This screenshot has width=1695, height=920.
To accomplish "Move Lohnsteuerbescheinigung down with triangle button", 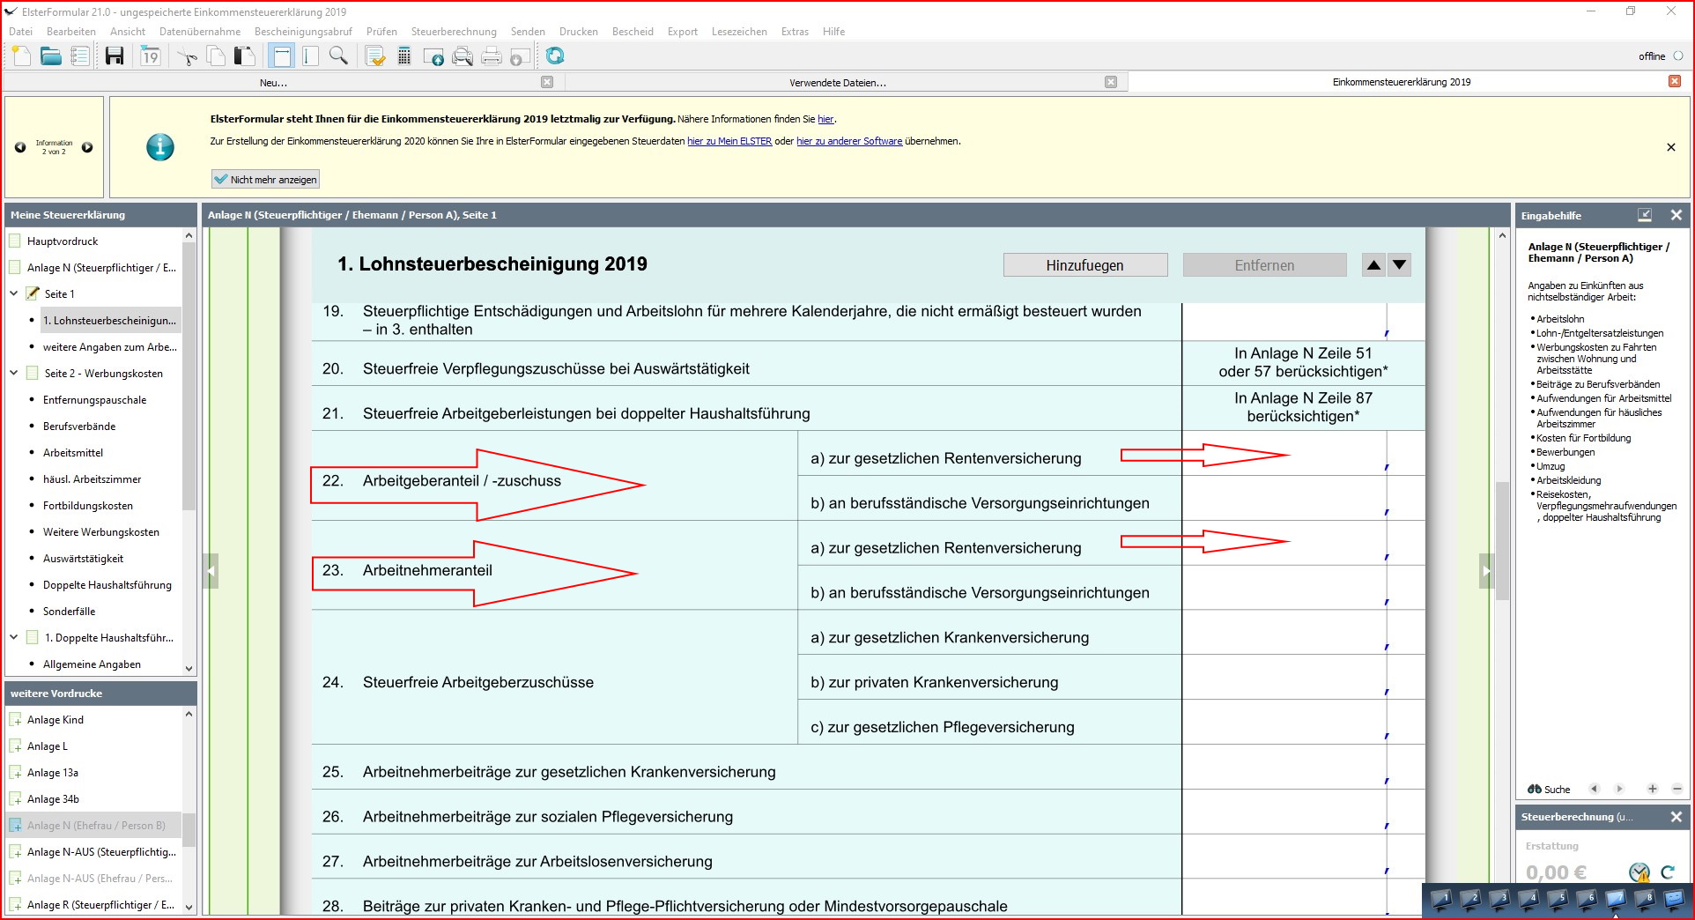I will (x=1400, y=265).
